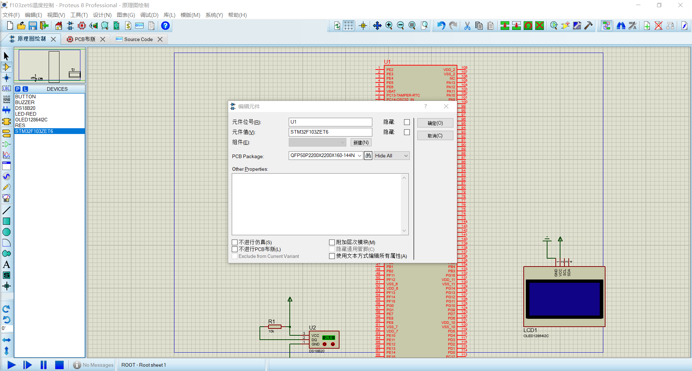
Task: Enable 使用文本方式编辑所有属性 checkbox
Action: (332, 256)
